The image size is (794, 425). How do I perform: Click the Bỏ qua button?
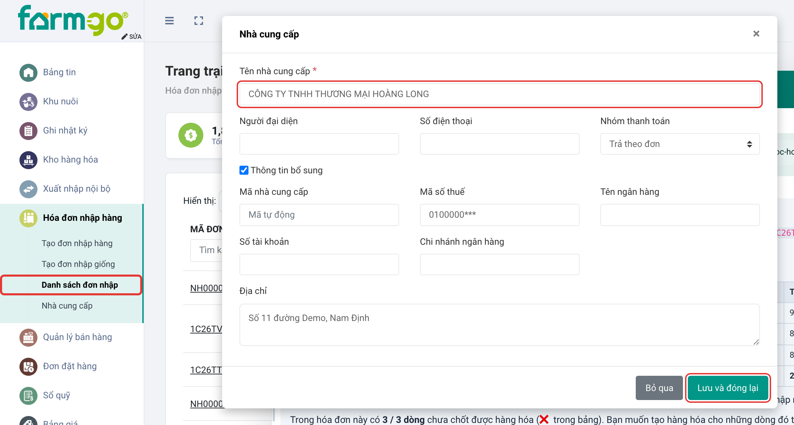coord(659,388)
